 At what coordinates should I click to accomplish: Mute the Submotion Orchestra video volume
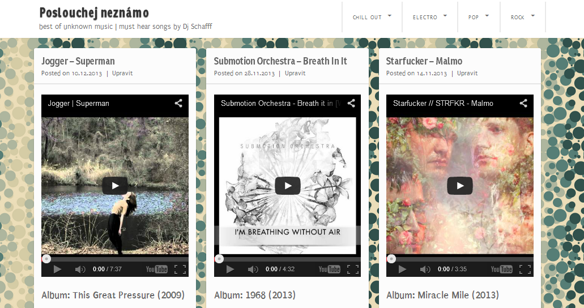253,269
